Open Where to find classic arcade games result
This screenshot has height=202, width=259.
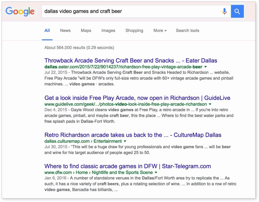pyautogui.click(x=128, y=166)
